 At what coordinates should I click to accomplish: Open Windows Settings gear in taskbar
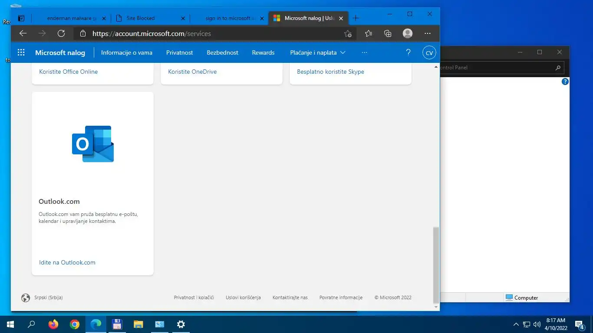(x=181, y=324)
